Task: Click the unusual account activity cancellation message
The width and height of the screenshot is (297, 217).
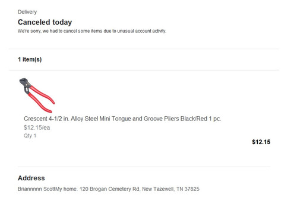Action: coord(92,31)
